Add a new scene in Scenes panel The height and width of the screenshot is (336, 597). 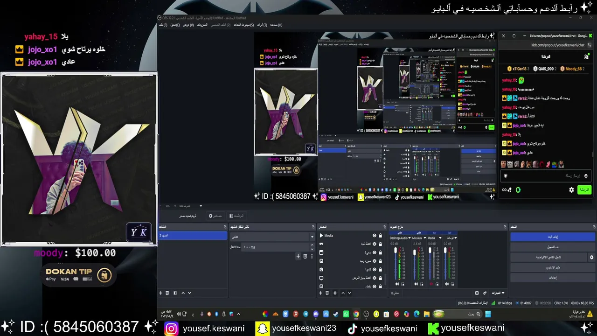161,293
